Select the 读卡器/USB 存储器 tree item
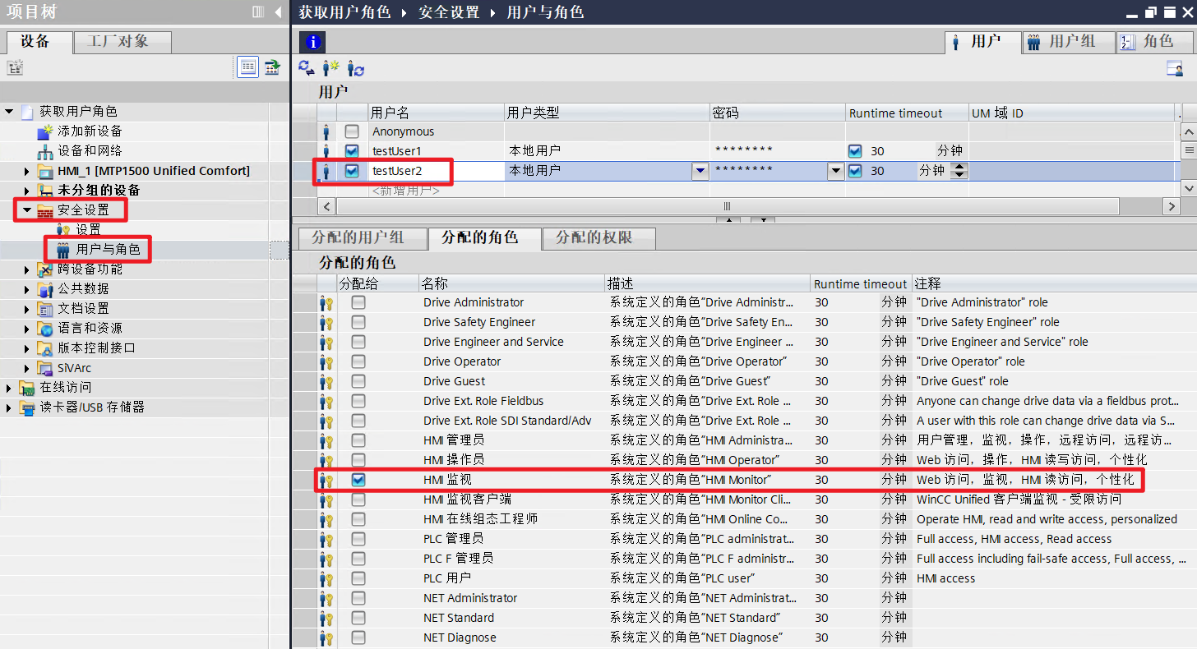This screenshot has width=1197, height=649. (92, 407)
